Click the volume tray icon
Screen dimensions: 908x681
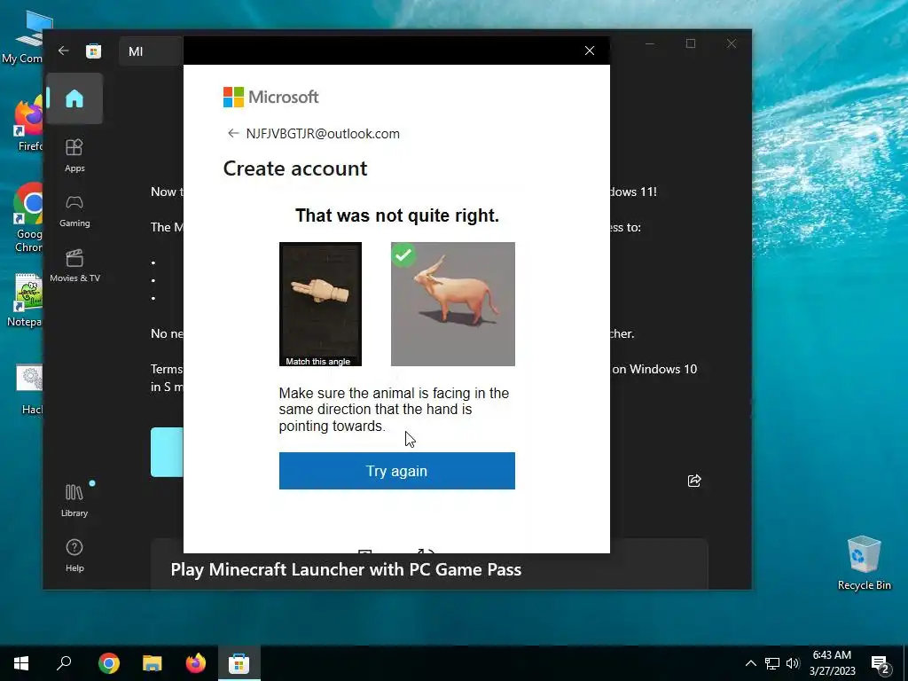793,663
